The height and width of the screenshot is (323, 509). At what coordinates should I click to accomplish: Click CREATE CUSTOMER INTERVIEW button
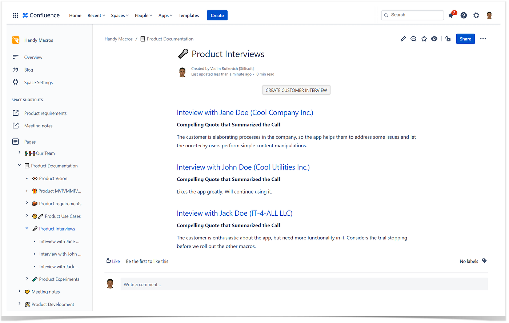296,90
